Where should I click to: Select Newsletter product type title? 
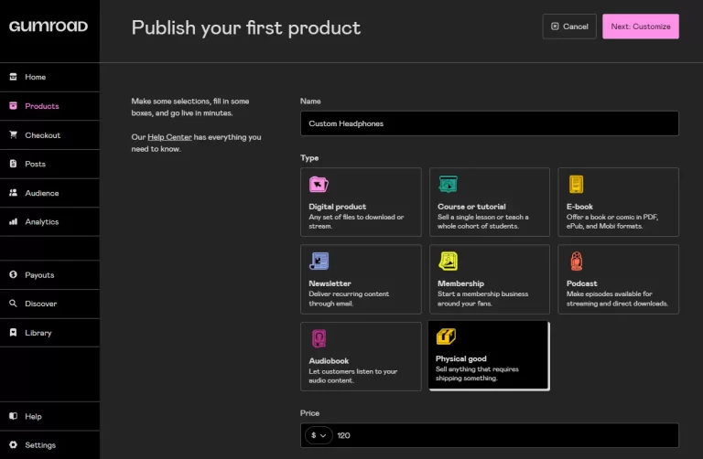[330, 283]
